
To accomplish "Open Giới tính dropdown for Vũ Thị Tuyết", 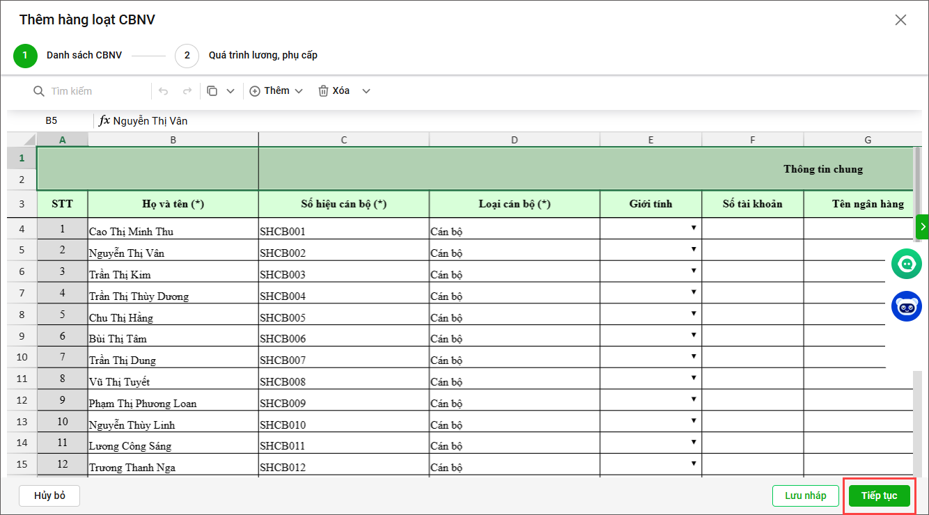I will (694, 378).
